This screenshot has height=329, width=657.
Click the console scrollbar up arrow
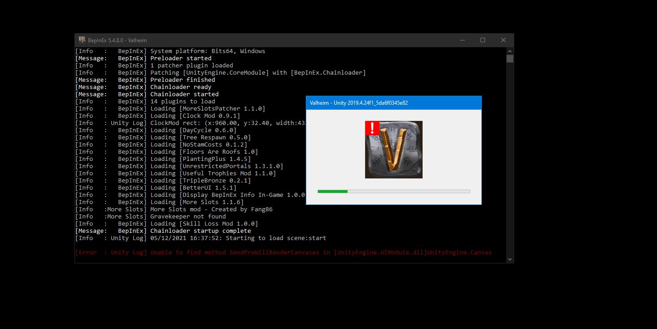[x=510, y=51]
